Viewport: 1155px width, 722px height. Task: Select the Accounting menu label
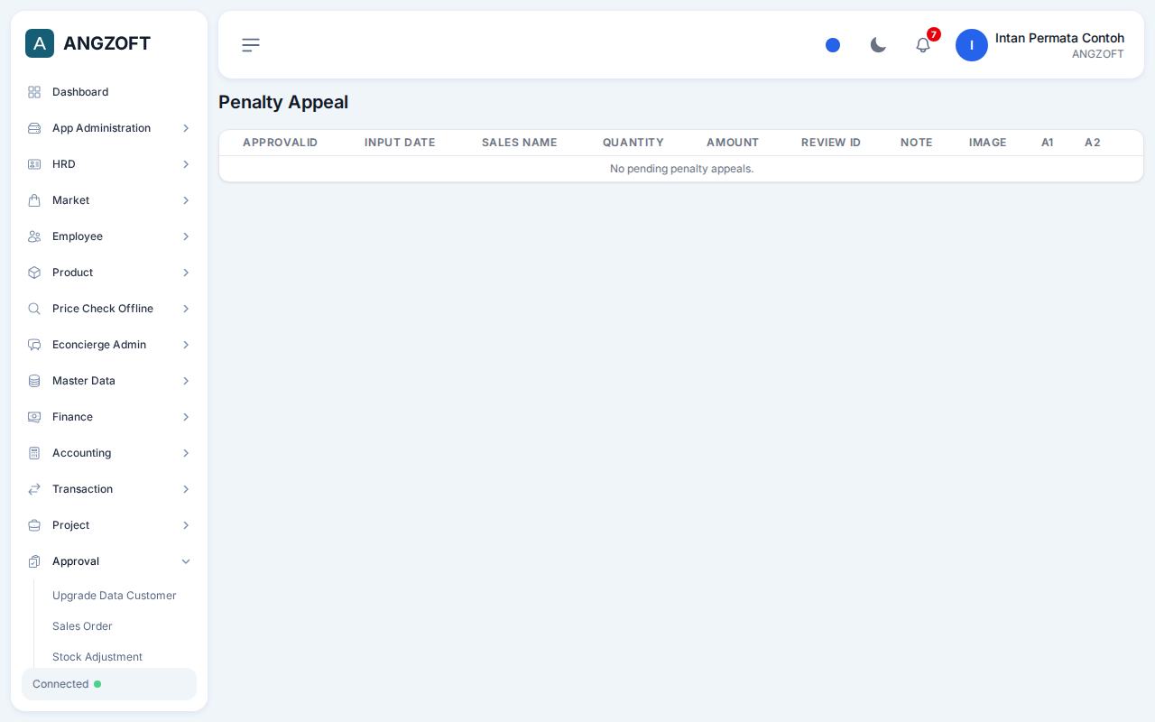pyautogui.click(x=81, y=453)
